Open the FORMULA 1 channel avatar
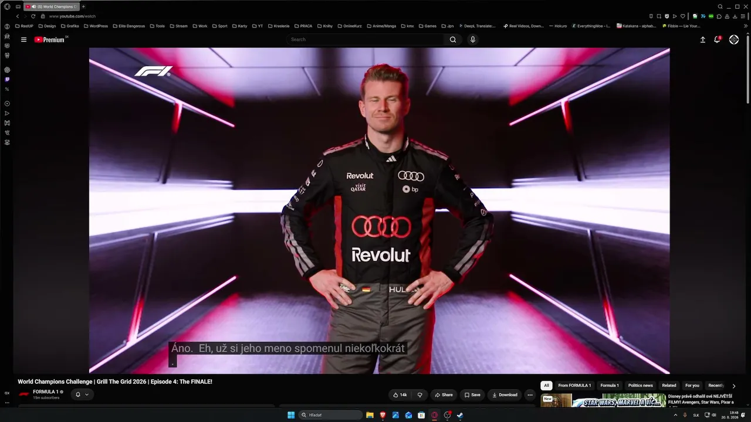The image size is (751, 422). tap(24, 394)
